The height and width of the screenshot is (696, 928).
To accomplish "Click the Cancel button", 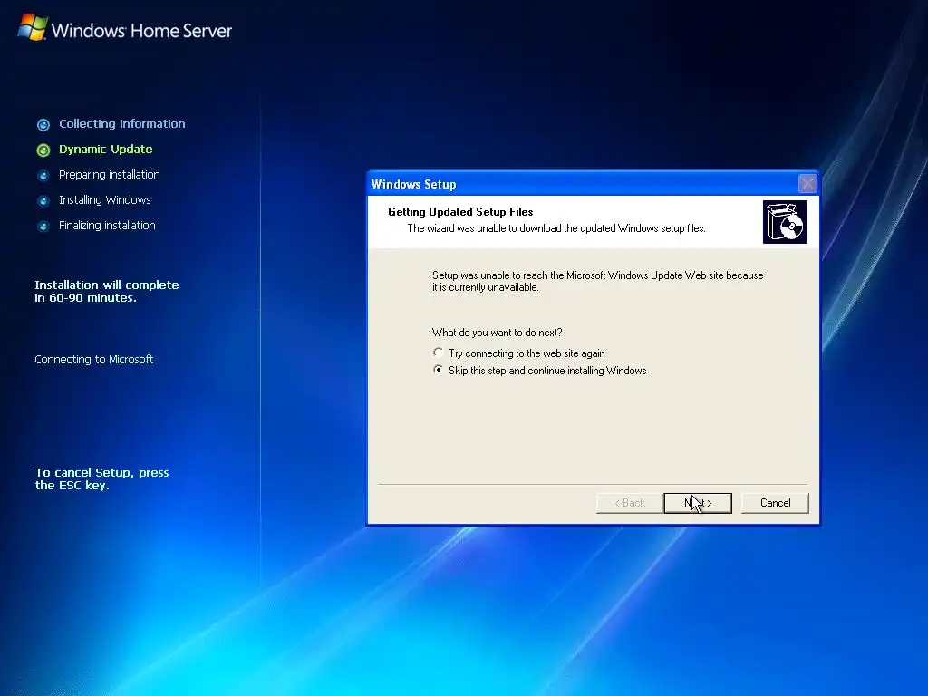I will (x=775, y=503).
